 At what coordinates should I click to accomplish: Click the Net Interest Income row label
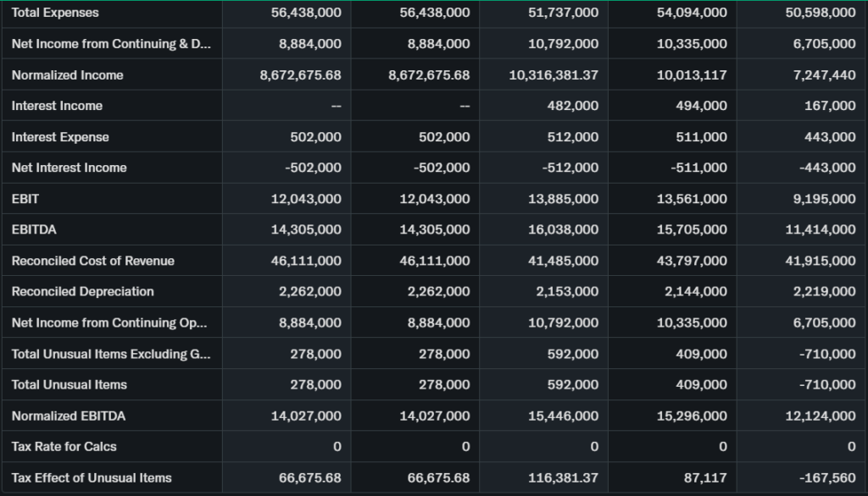click(x=70, y=168)
